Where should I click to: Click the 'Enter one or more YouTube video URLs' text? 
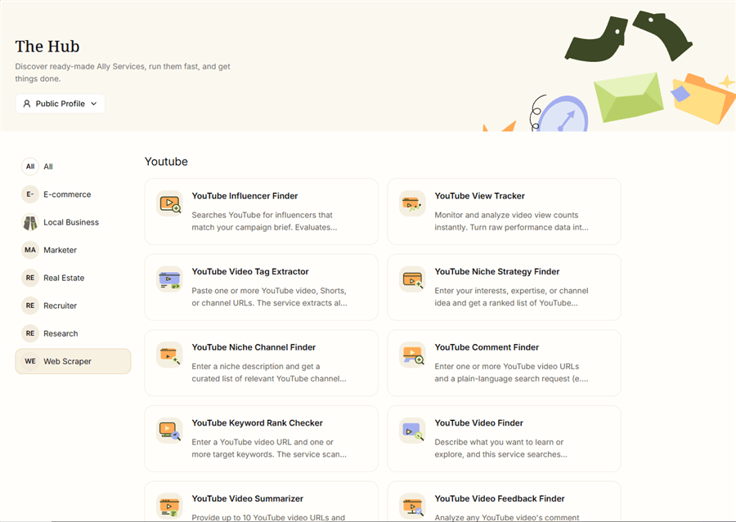(511, 373)
